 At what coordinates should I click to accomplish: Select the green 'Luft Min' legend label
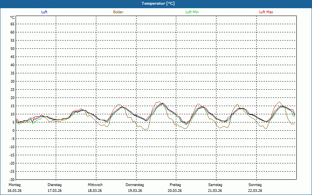pos(192,12)
